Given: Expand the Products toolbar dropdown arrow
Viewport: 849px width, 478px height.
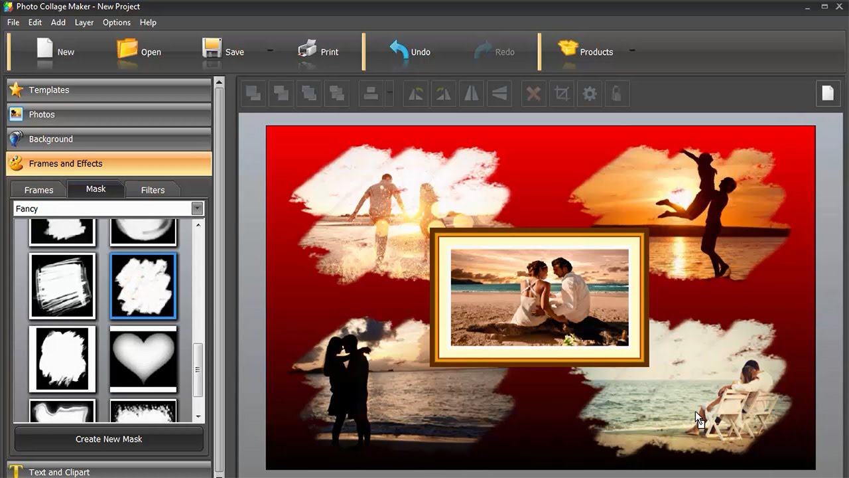Looking at the screenshot, I should pos(631,52).
